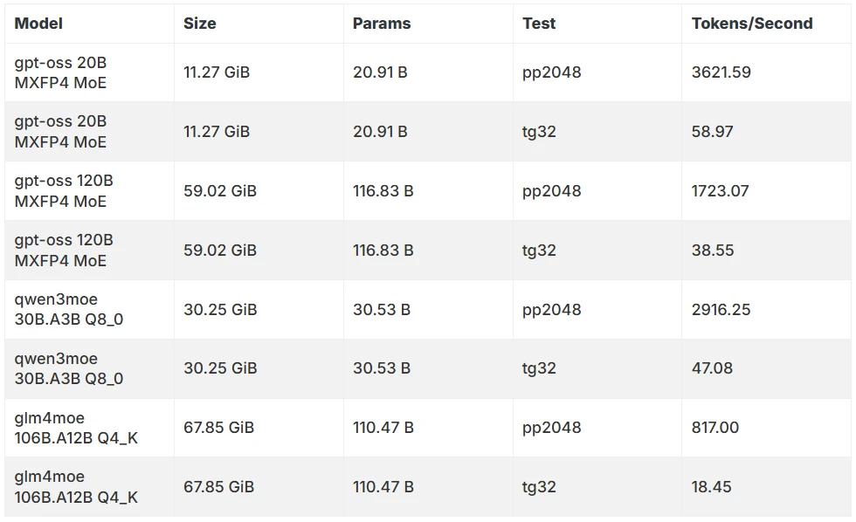Select the Params cell in the 817.00 row
This screenshot has height=522, width=856.
[383, 428]
